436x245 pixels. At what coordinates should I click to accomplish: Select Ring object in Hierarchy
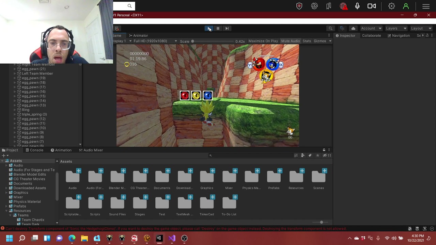[26, 110]
